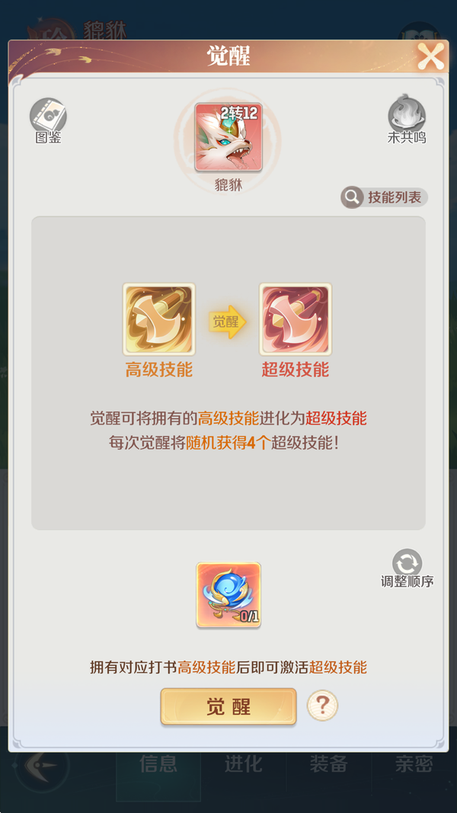Switch to the 装备 tab
This screenshot has height=813, width=457.
328,763
